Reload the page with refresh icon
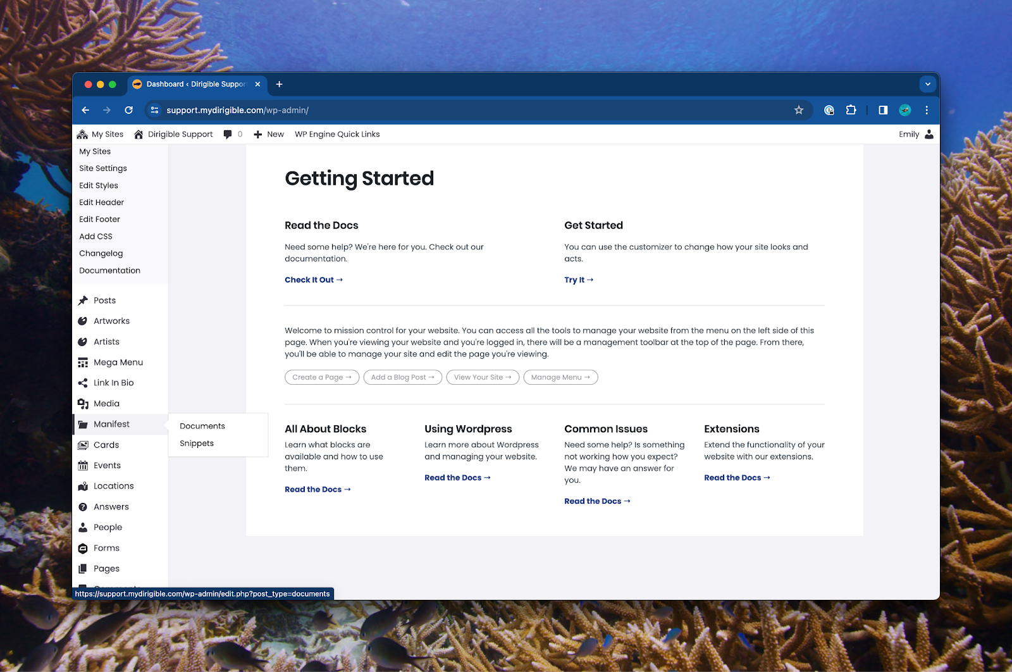Image resolution: width=1012 pixels, height=672 pixels. (x=128, y=110)
